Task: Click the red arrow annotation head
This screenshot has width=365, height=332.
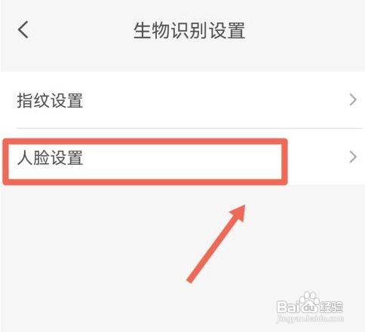Action: [238, 213]
